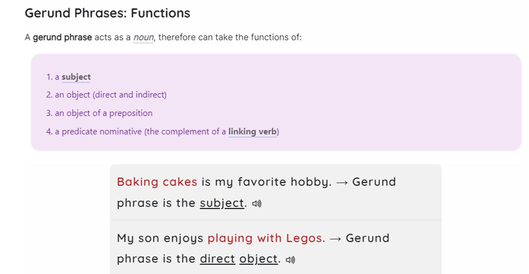Click the red "playing with Legos" phrase
The width and height of the screenshot is (529, 274).
[x=264, y=238]
